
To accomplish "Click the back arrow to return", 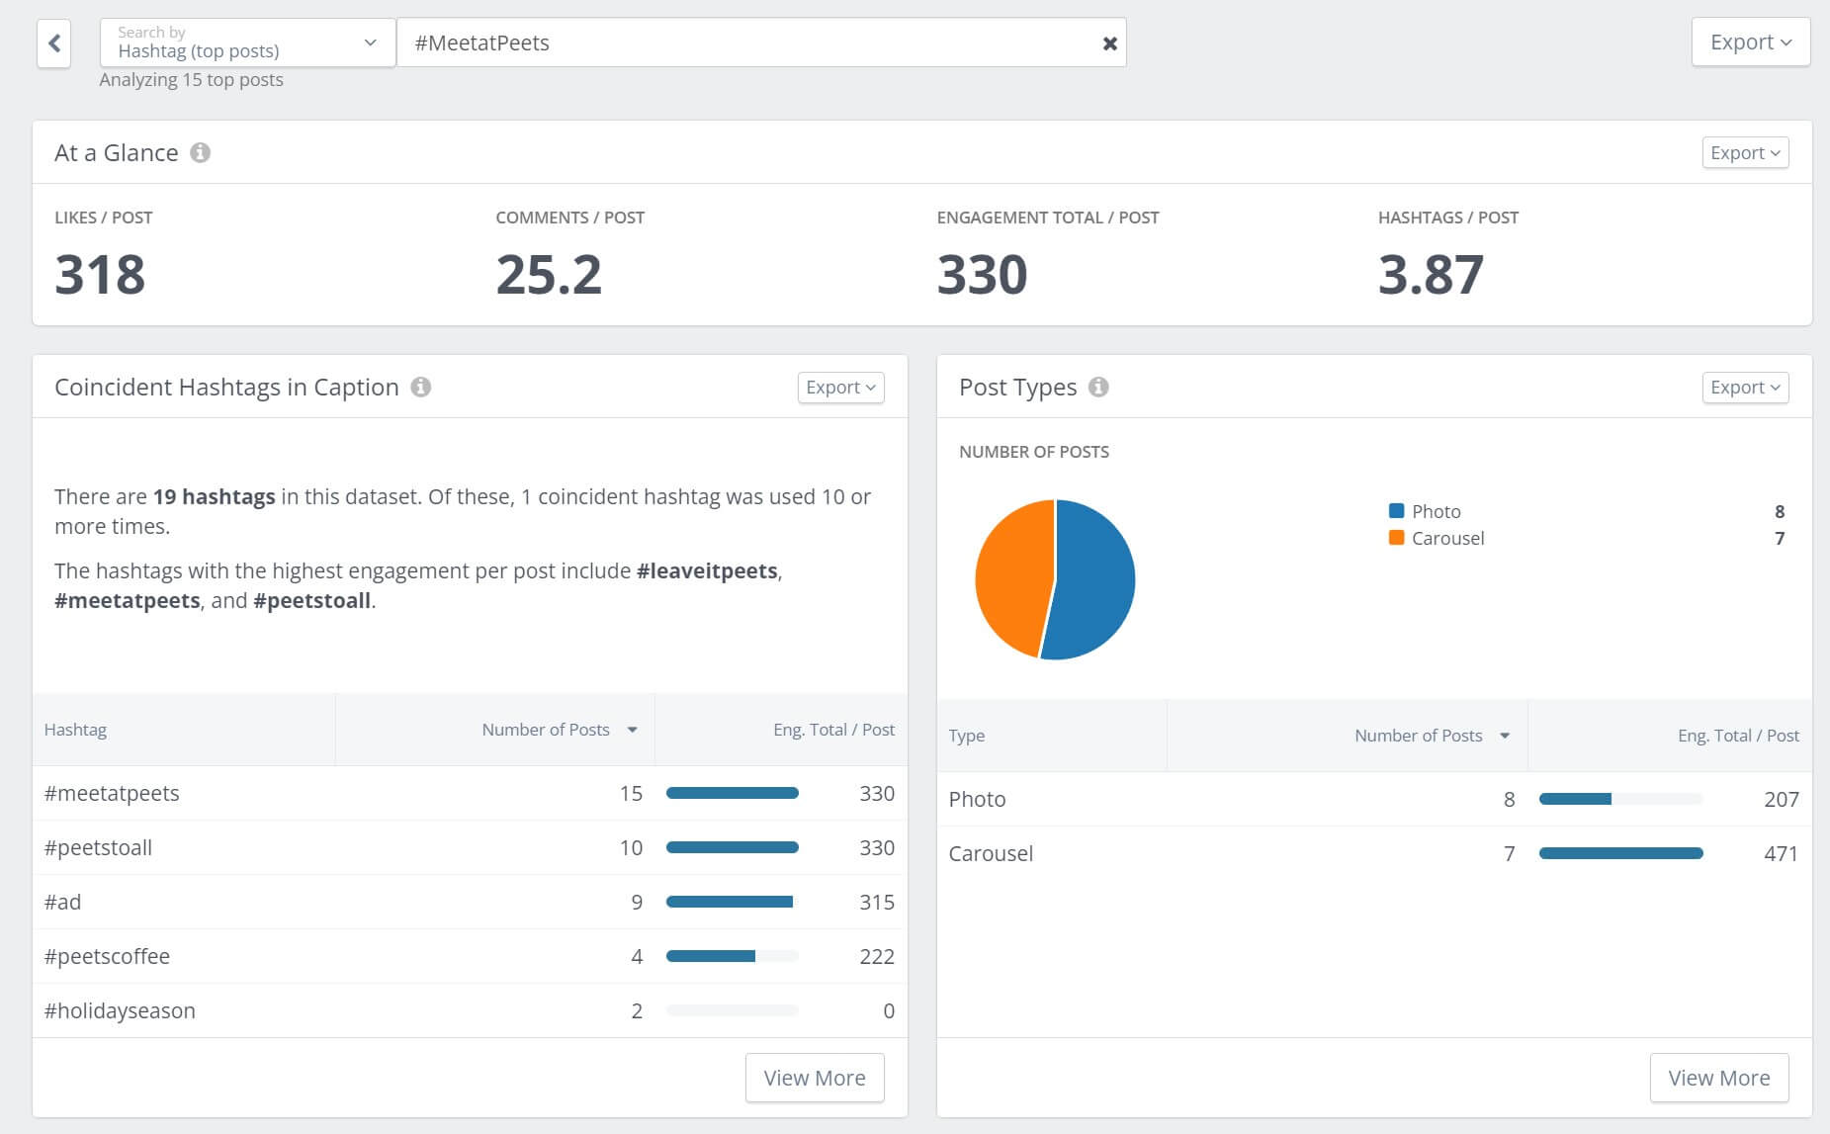I will tap(55, 43).
